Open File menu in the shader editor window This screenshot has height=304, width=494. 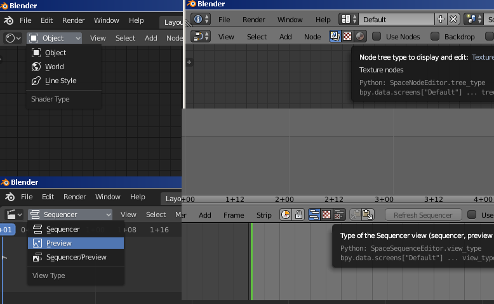25,20
